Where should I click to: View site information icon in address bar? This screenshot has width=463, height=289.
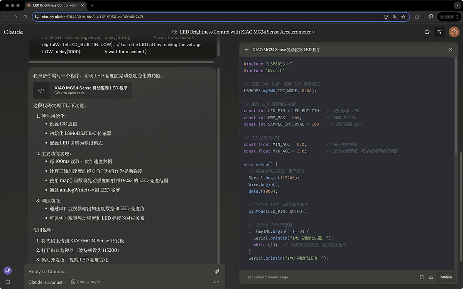(37, 17)
